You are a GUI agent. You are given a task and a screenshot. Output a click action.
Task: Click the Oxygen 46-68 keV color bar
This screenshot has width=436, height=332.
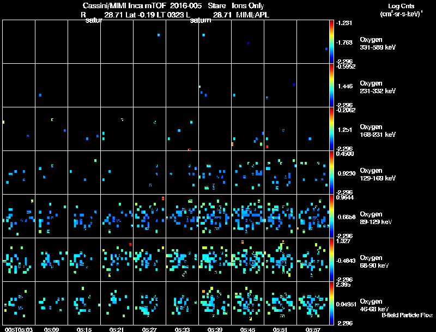pos(331,303)
